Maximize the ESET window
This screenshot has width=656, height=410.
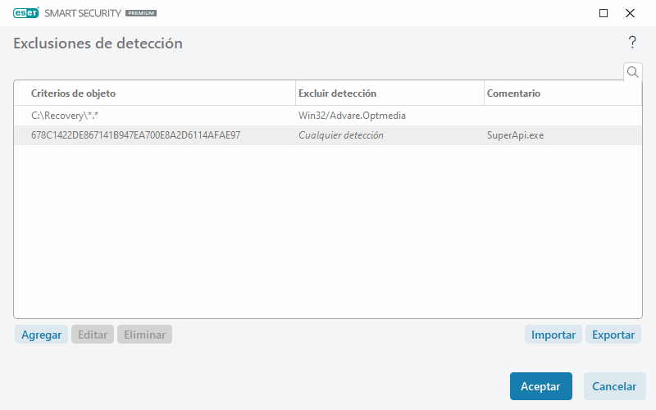[604, 13]
